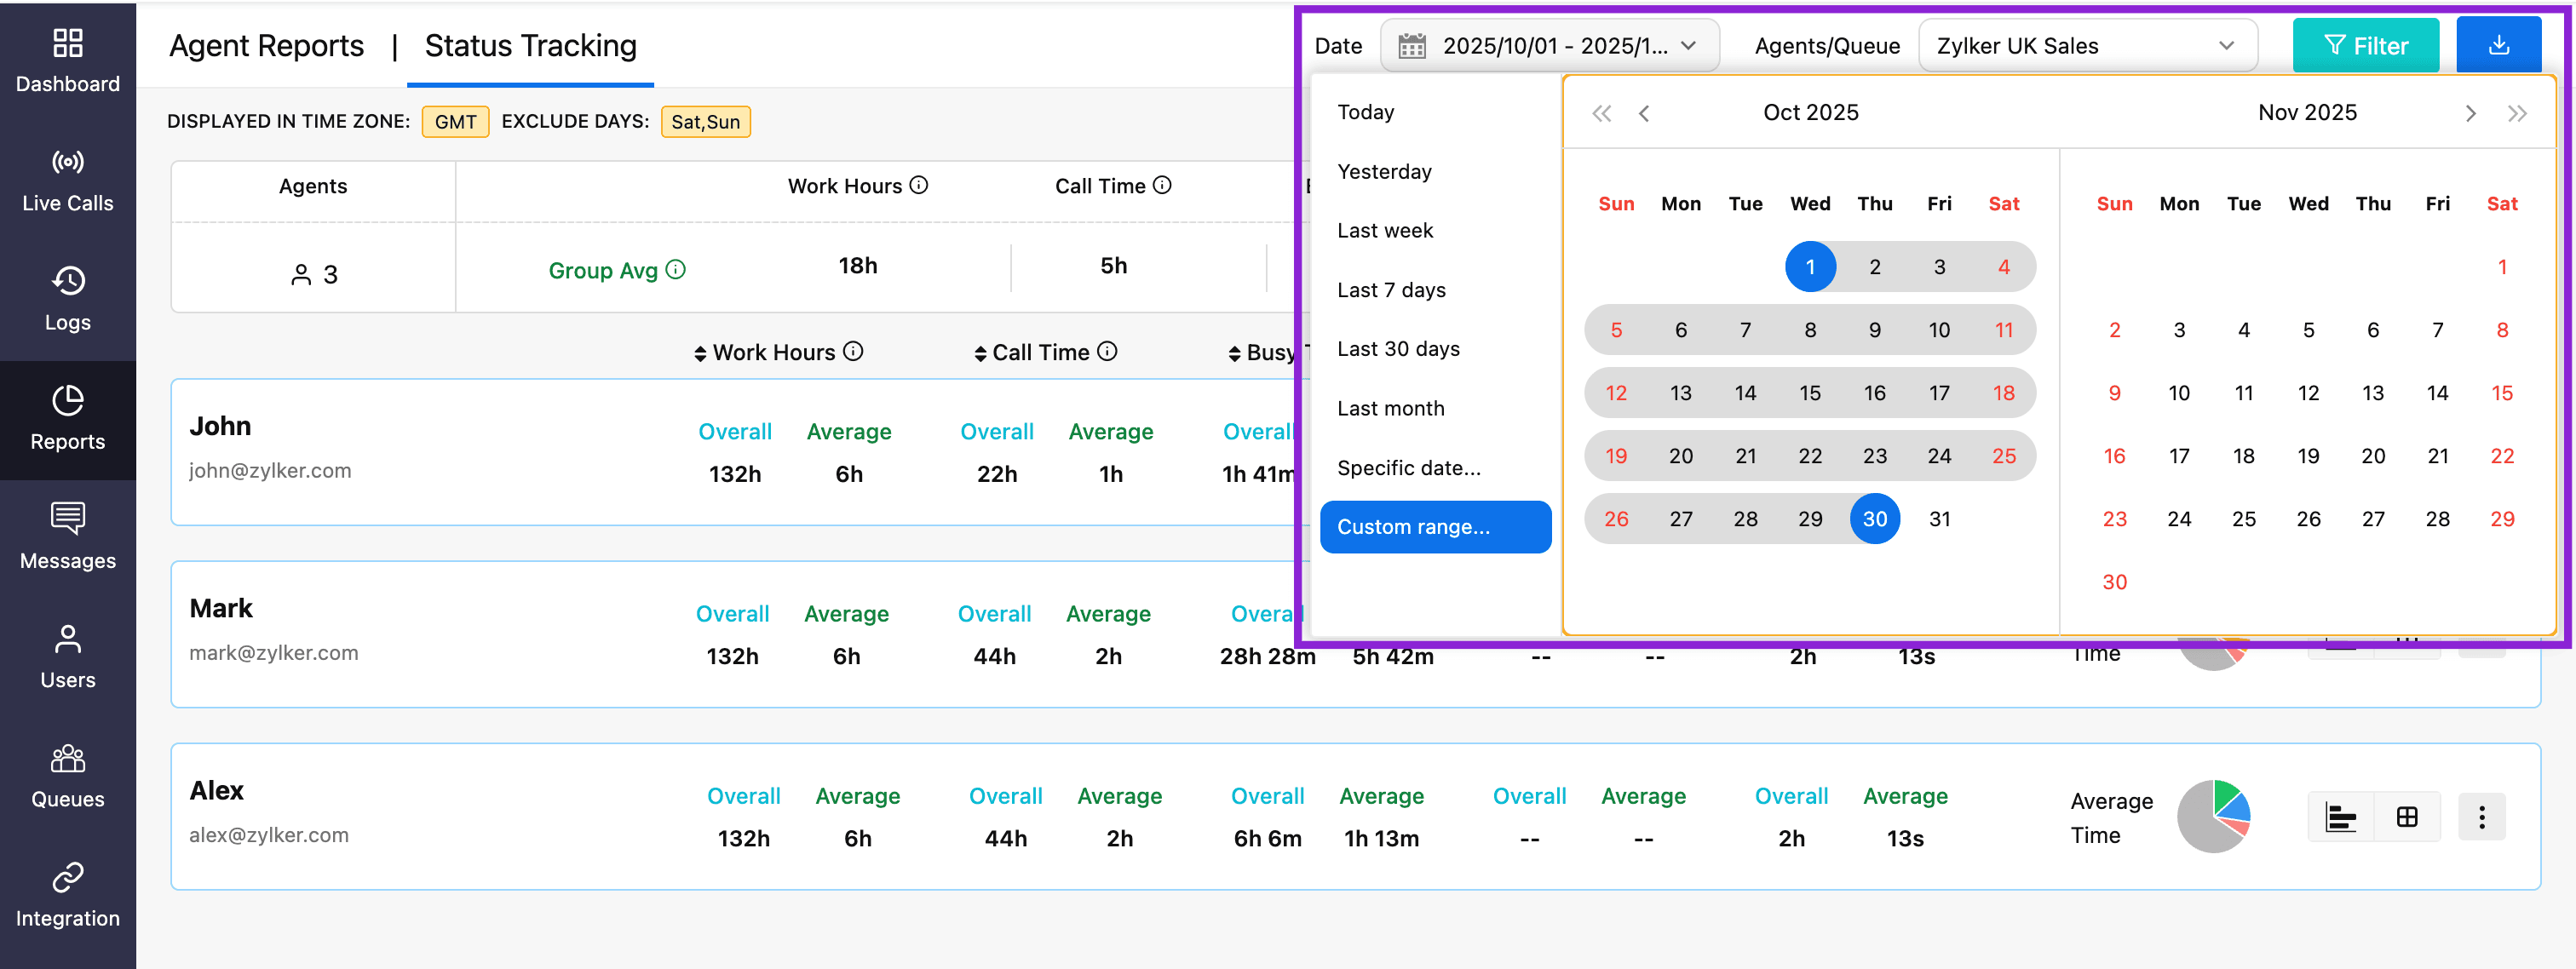
Task: Select the Last 7 days preset
Action: point(1391,290)
